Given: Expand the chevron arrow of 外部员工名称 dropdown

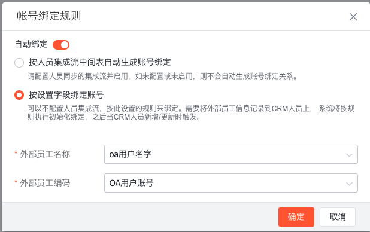Looking at the screenshot, I should click(x=349, y=155).
